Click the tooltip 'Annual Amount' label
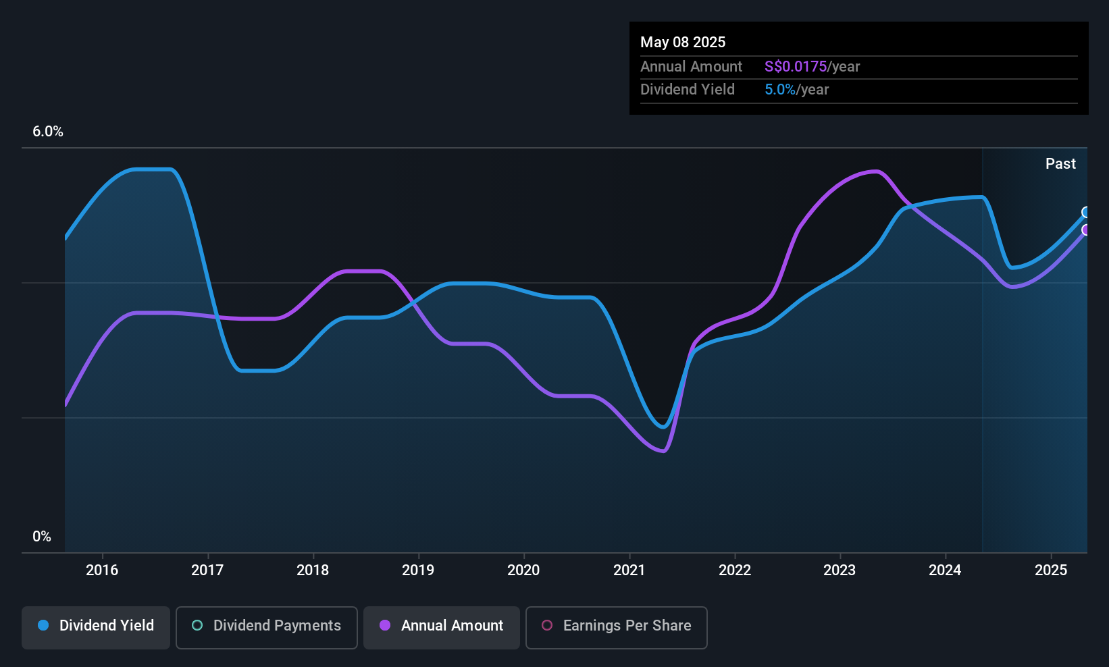The width and height of the screenshot is (1109, 667). 691,66
